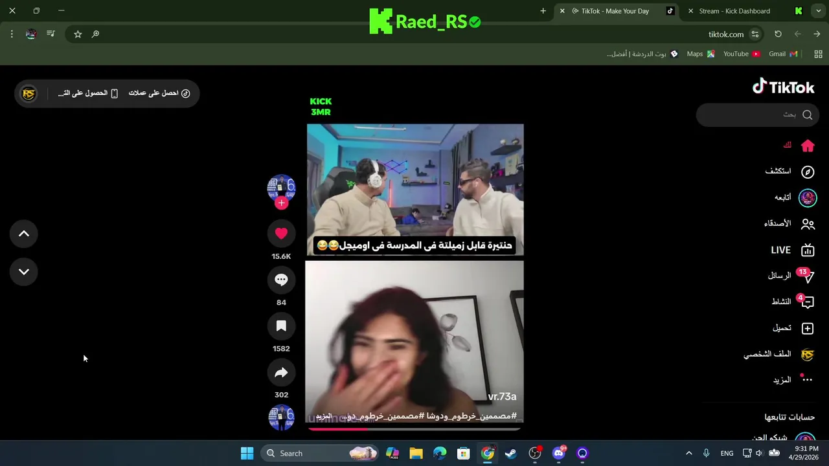Open the Chrome profile avatar

click(30, 34)
